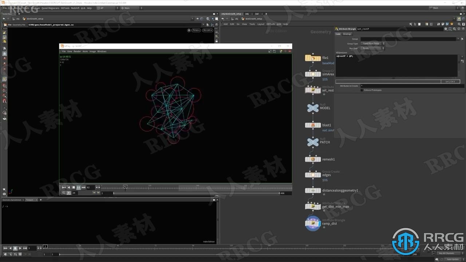Viewport: 466px width, 262px height.
Task: Select the simArea group create node
Action: 313,74
